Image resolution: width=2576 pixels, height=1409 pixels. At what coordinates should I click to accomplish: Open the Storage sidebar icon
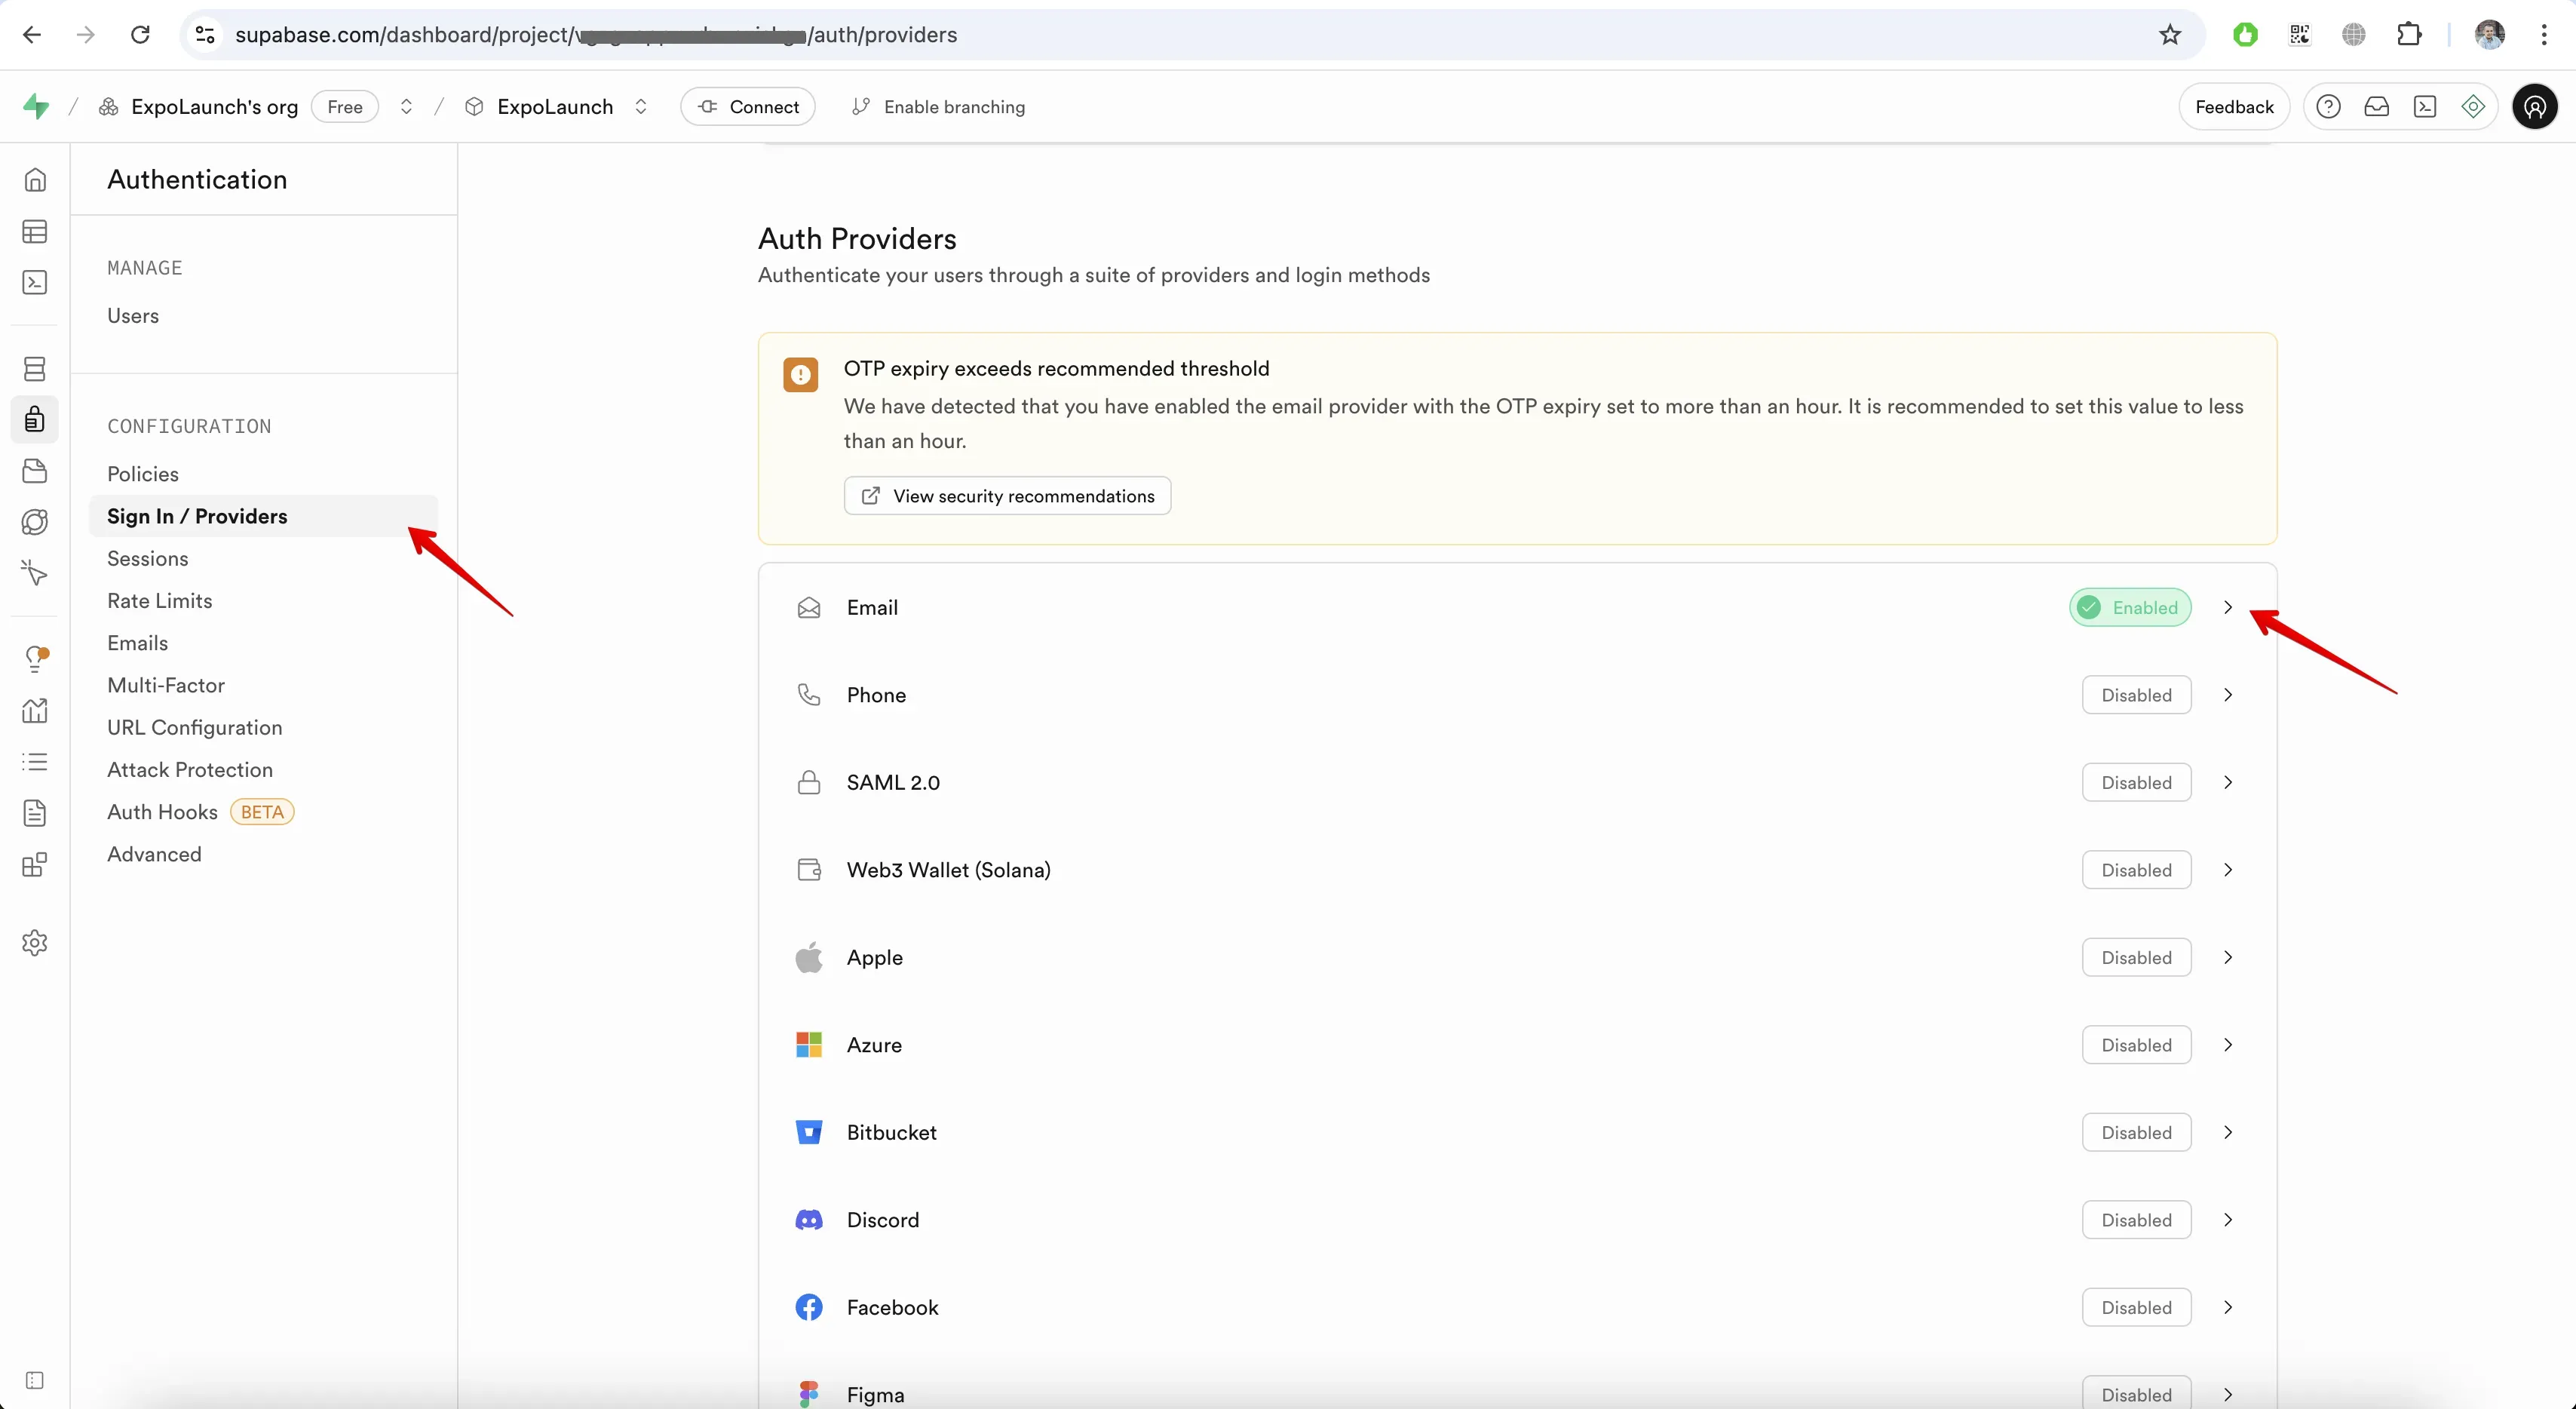(x=35, y=471)
